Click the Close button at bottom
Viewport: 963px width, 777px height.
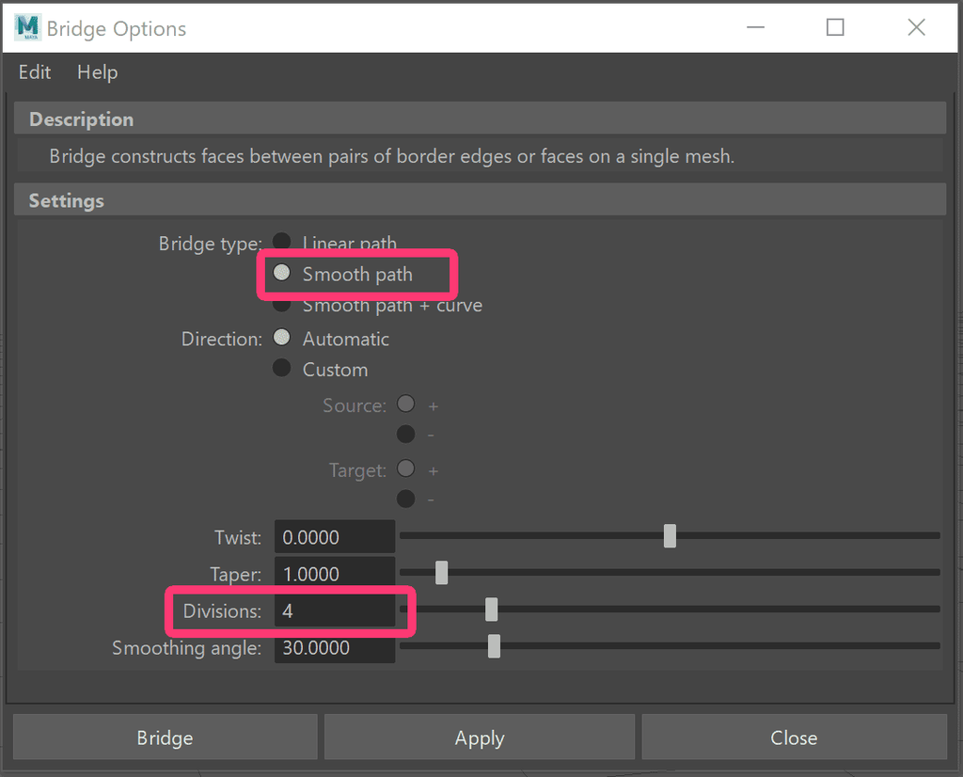coord(794,737)
